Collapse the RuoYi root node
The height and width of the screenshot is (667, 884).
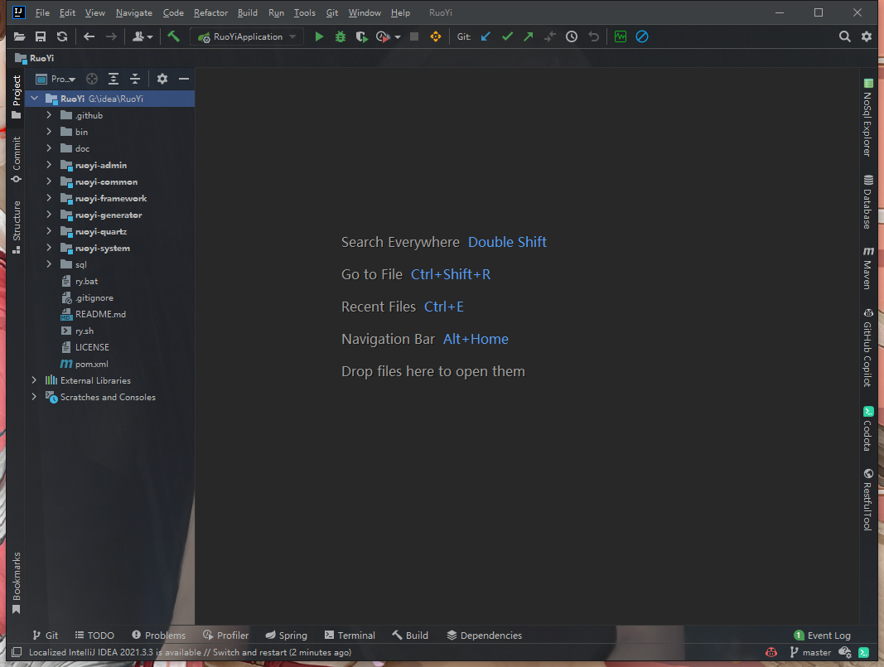[x=35, y=98]
